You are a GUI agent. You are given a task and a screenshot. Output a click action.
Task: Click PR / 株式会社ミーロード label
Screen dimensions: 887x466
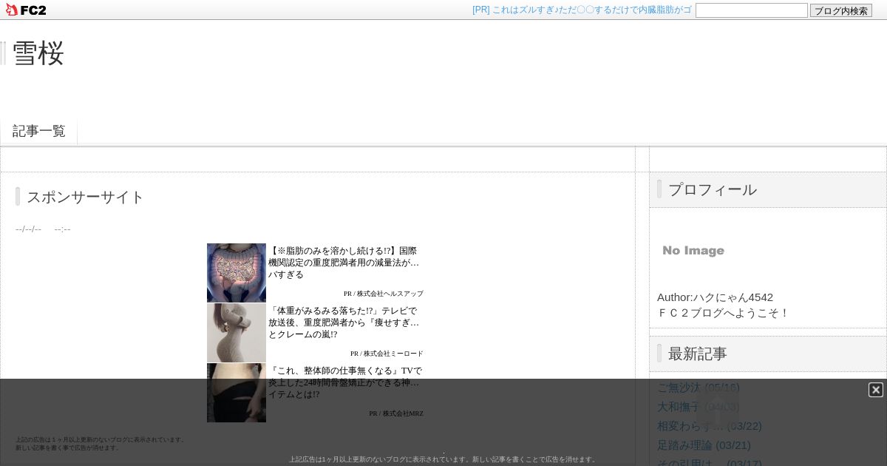[387, 354]
